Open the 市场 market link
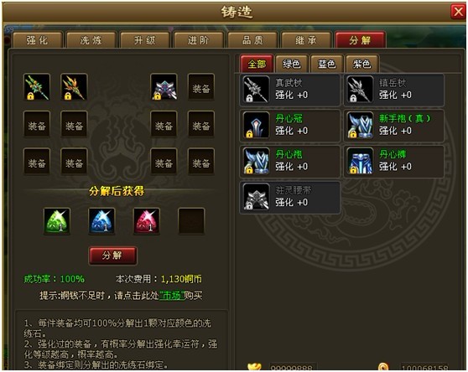The width and height of the screenshot is (468, 372). (171, 296)
